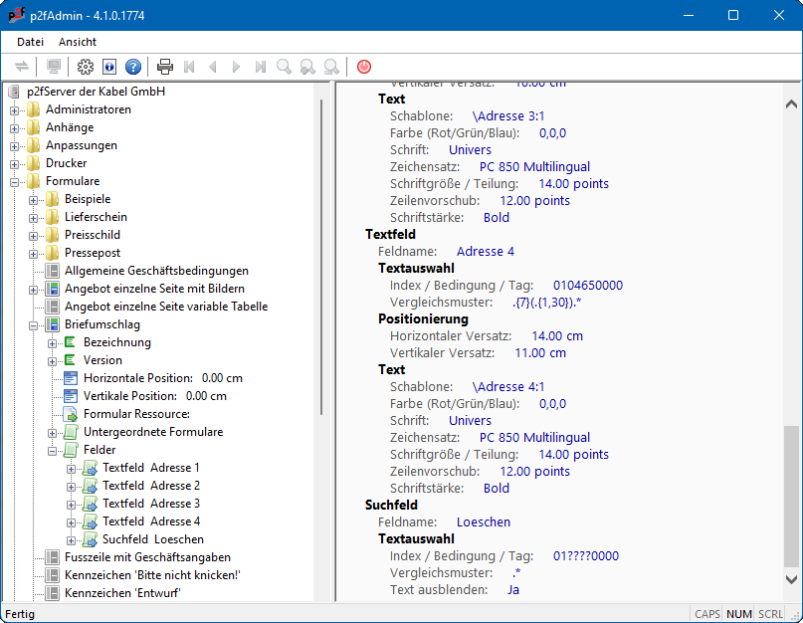Open help via blue question mark icon
803x623 pixels.
click(x=133, y=67)
